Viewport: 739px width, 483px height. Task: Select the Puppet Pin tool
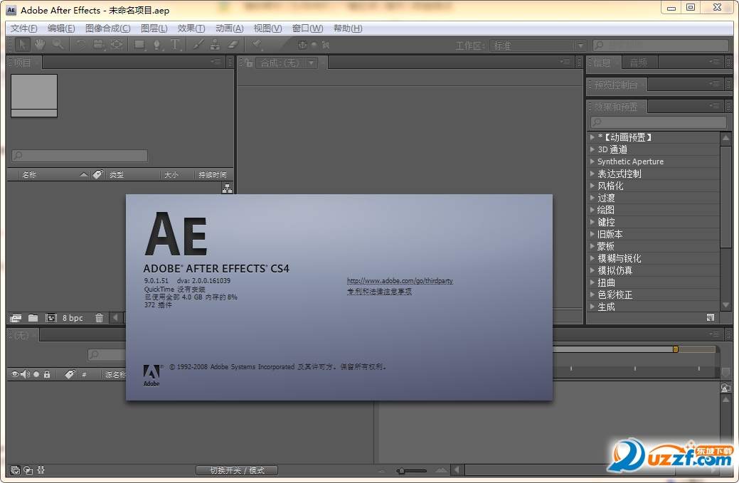coord(256,45)
